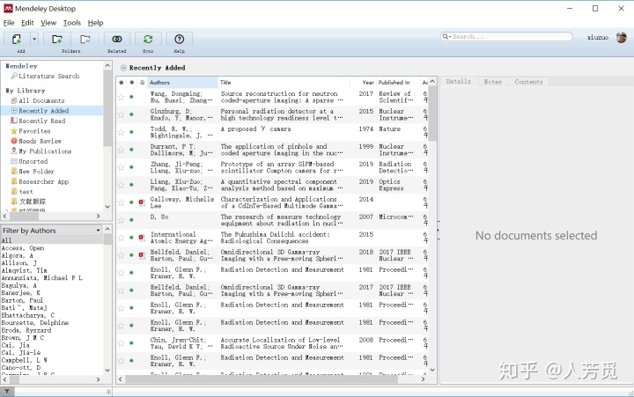Open the Filter by Authors dropdown
The image size is (634, 397).
pyautogui.click(x=51, y=231)
